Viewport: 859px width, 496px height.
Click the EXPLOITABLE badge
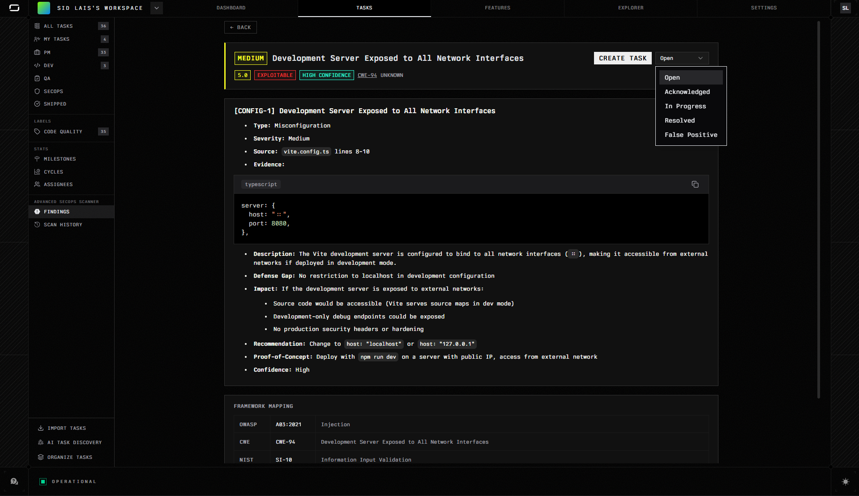(x=275, y=75)
